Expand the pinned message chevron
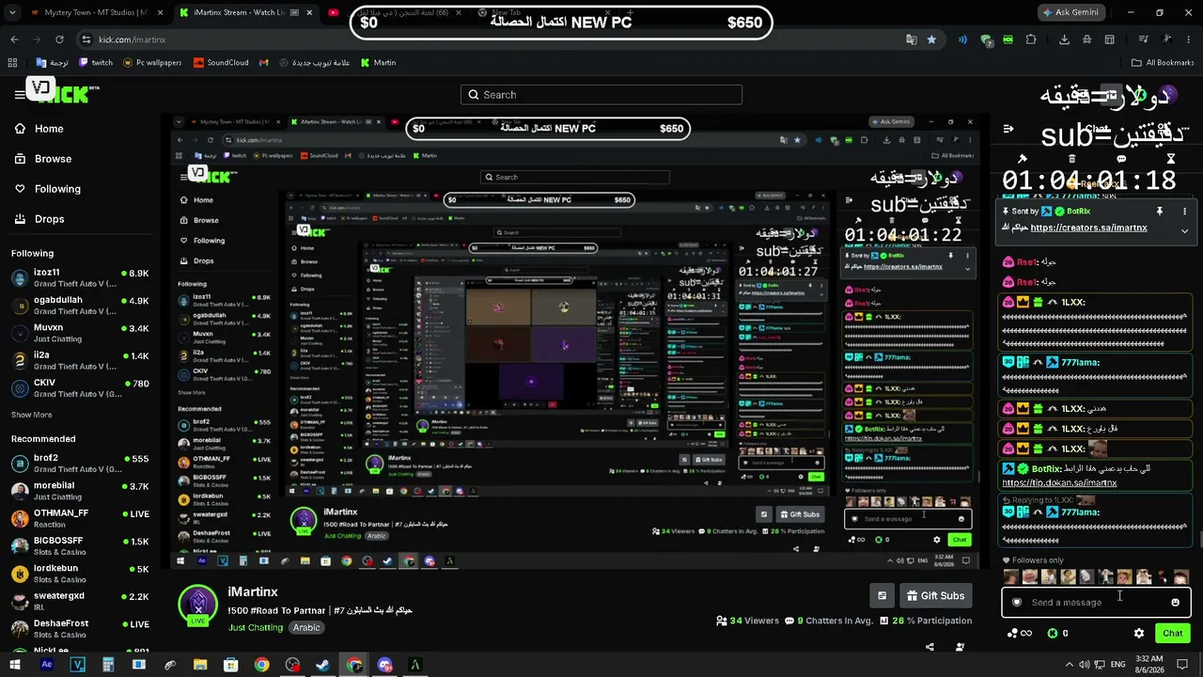The height and width of the screenshot is (677, 1203). coord(1184,230)
